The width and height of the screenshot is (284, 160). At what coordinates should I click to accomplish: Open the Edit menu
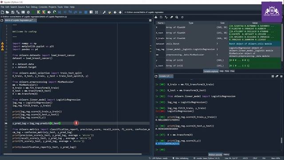7,7
